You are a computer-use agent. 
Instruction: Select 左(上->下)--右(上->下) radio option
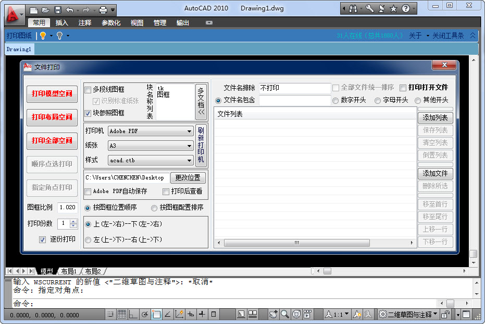click(88, 240)
